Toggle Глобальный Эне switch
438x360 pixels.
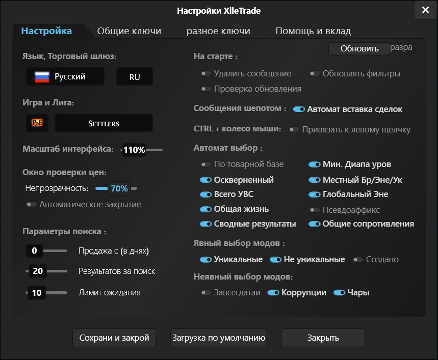pos(315,195)
